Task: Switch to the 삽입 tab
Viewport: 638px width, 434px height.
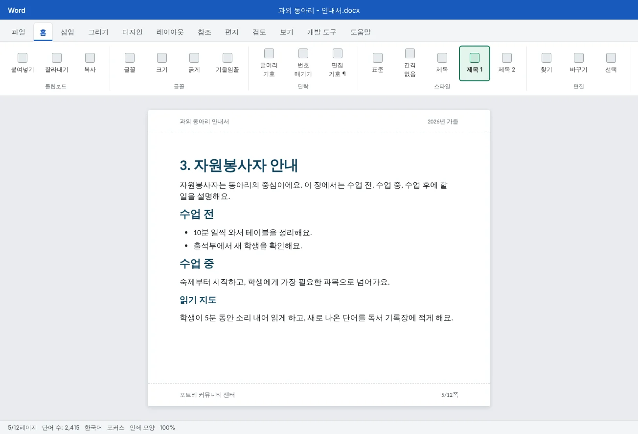Action: [x=68, y=32]
